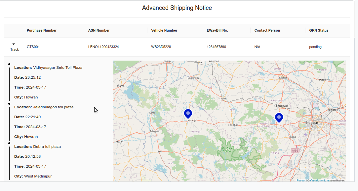This screenshot has height=191, width=358.
Task: Sort by Purchase Number column header
Action: point(42,30)
